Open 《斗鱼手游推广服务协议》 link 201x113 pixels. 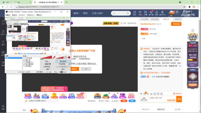click(x=86, y=64)
